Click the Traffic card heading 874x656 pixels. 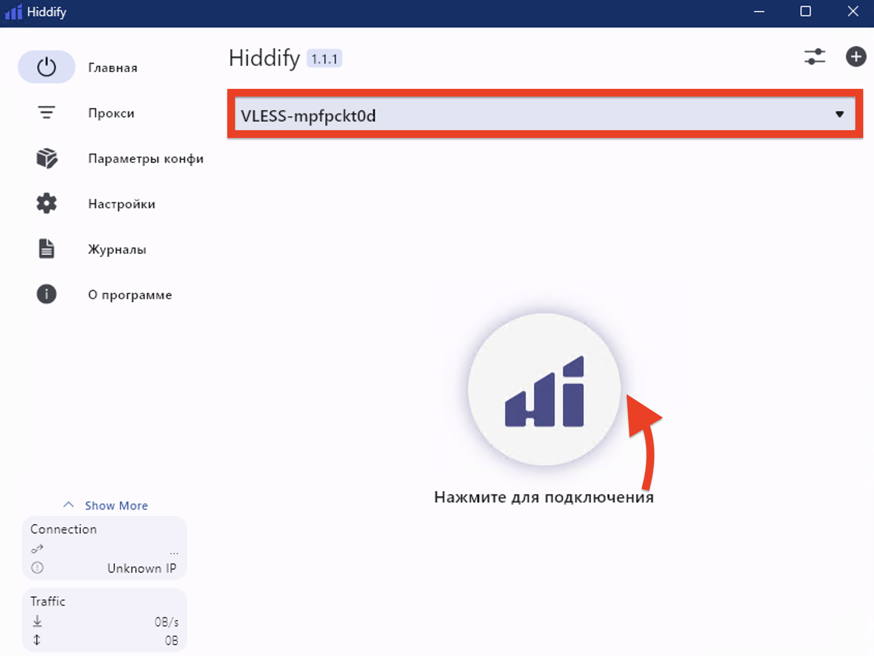tap(48, 601)
